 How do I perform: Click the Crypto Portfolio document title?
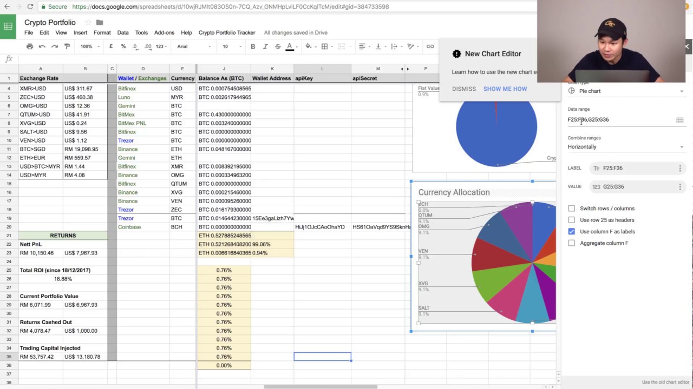pyautogui.click(x=50, y=22)
